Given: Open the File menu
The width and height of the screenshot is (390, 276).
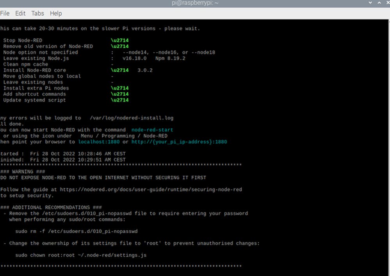Looking at the screenshot, I should coord(5,13).
